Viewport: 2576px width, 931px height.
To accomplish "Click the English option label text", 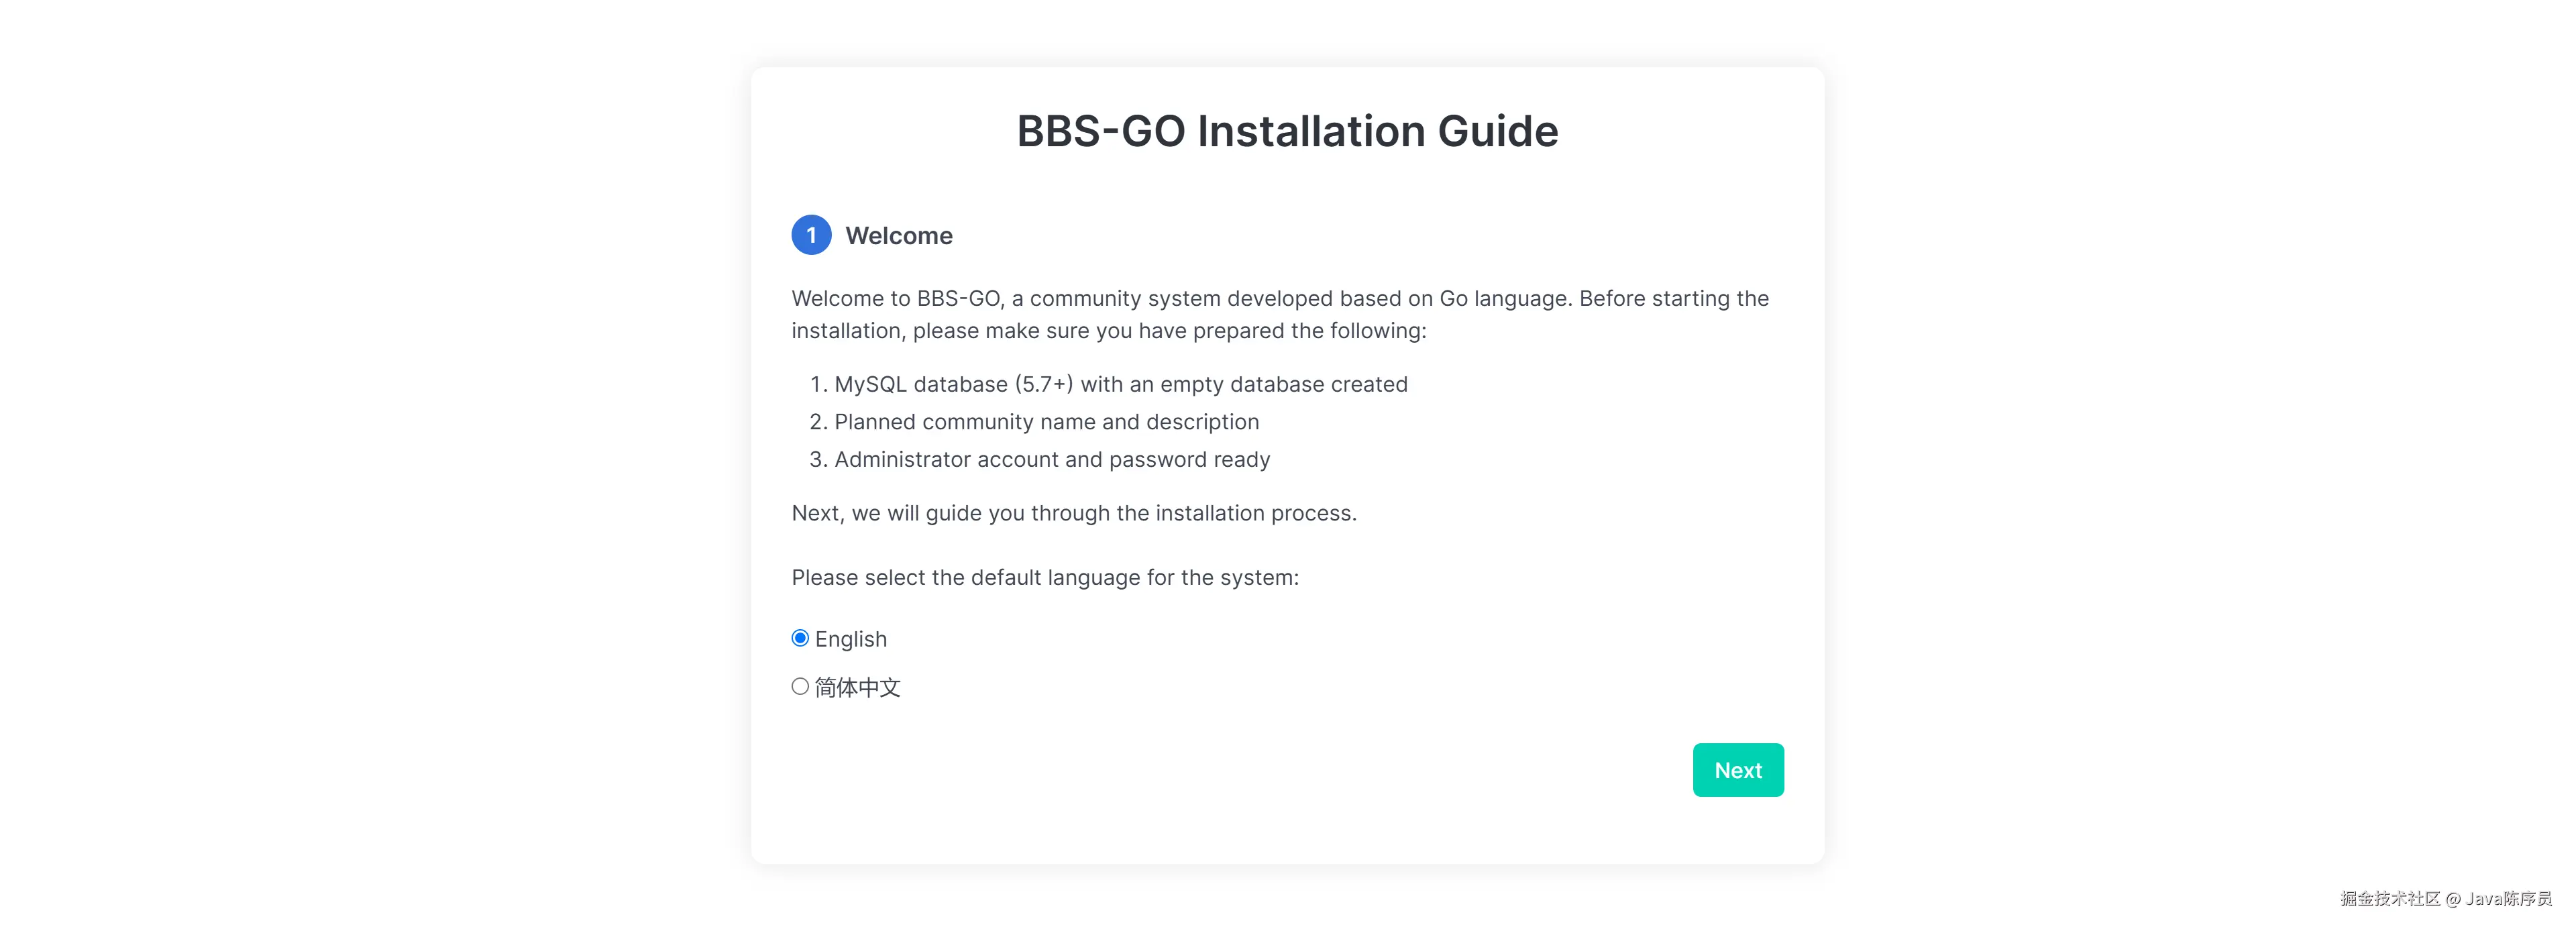I will (850, 639).
